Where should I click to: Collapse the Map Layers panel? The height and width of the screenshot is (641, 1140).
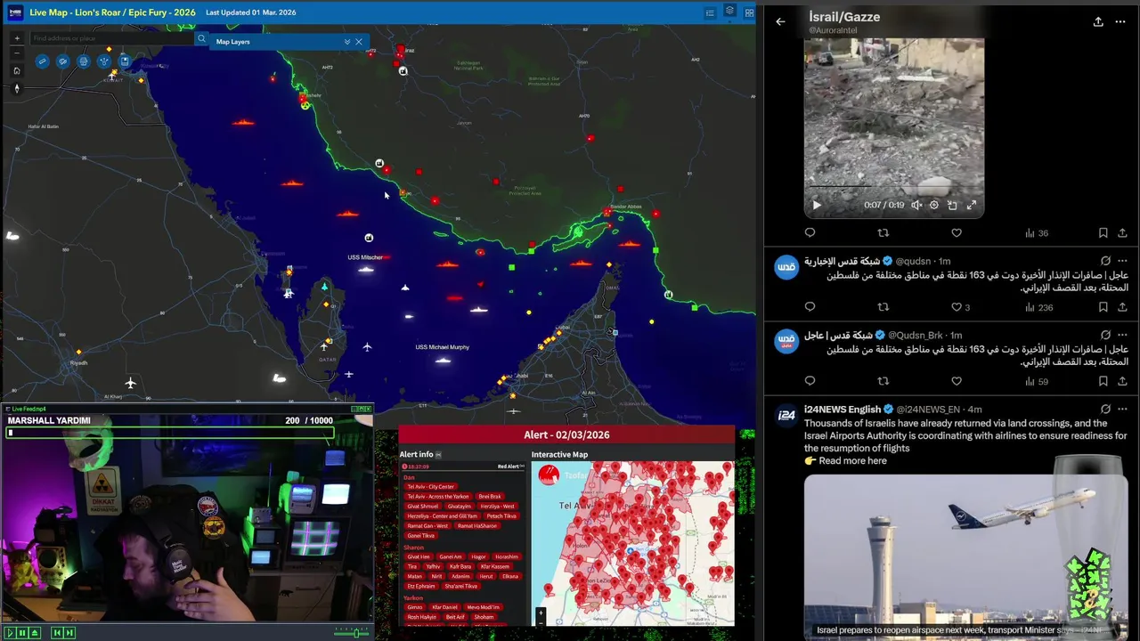[x=346, y=42]
